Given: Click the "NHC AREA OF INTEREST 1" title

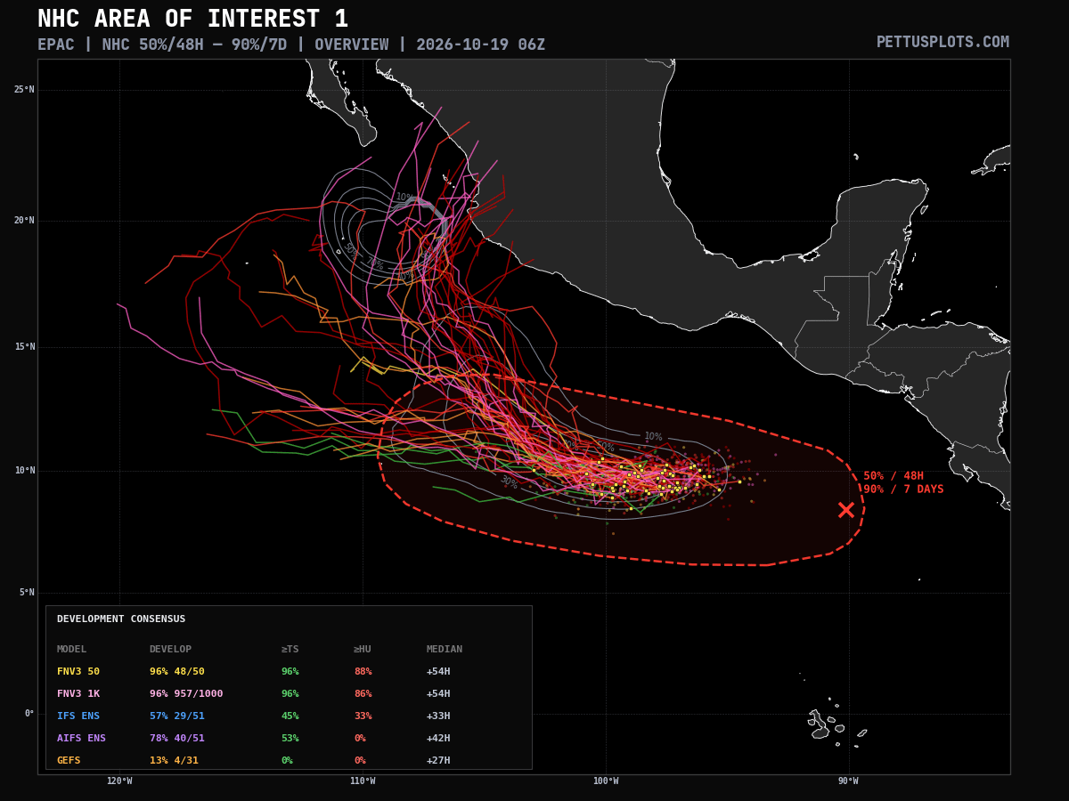Looking at the screenshot, I should (193, 20).
